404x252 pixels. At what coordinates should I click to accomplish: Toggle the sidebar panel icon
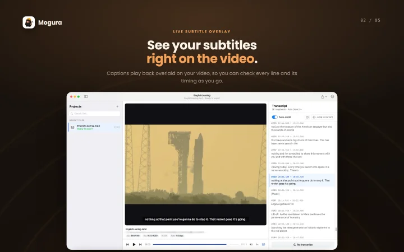point(86,97)
